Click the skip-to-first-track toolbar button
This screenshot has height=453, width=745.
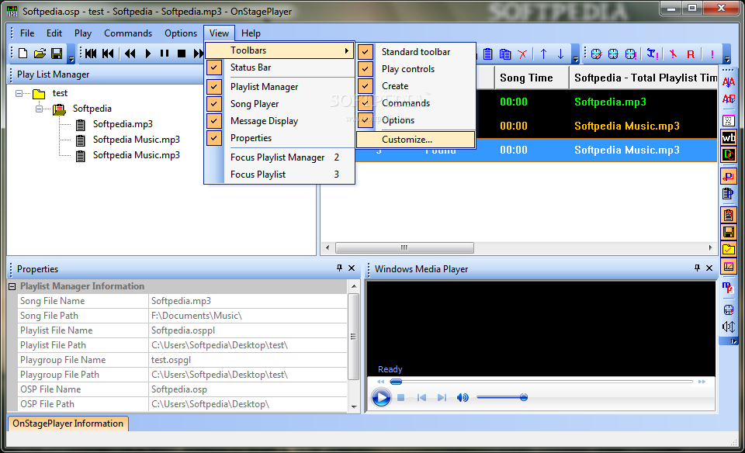(92, 54)
